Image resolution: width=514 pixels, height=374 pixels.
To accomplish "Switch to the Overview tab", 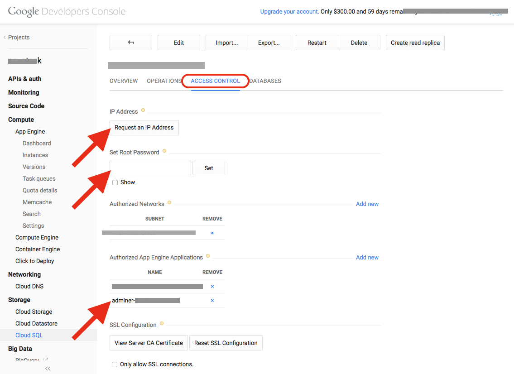I will tap(124, 81).
